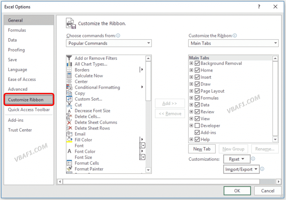Image resolution: width=286 pixels, height=200 pixels.
Task: Select the Delete Sheet Rows command
Action: pos(92,128)
